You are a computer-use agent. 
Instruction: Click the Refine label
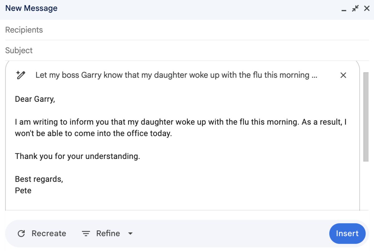pyautogui.click(x=109, y=233)
